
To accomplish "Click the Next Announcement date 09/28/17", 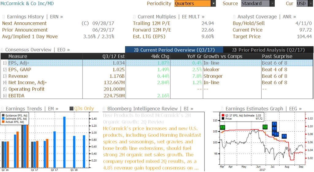I will pyautogui.click(x=103, y=23).
